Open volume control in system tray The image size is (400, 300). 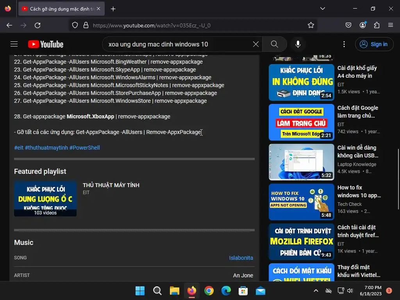[350, 291]
